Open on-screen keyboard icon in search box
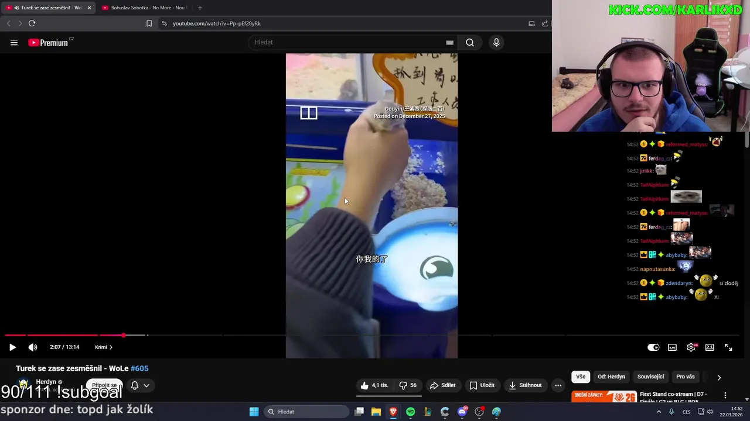Viewport: 750px width, 421px height. coord(449,42)
